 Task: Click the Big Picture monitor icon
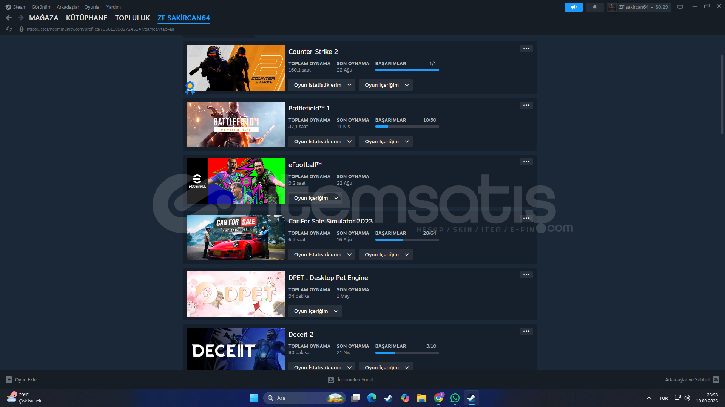pos(680,7)
